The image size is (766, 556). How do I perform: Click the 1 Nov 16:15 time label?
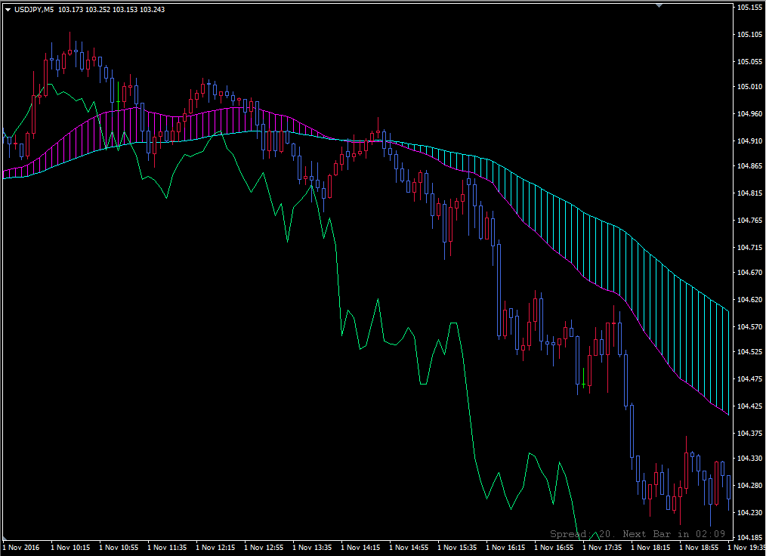point(505,547)
